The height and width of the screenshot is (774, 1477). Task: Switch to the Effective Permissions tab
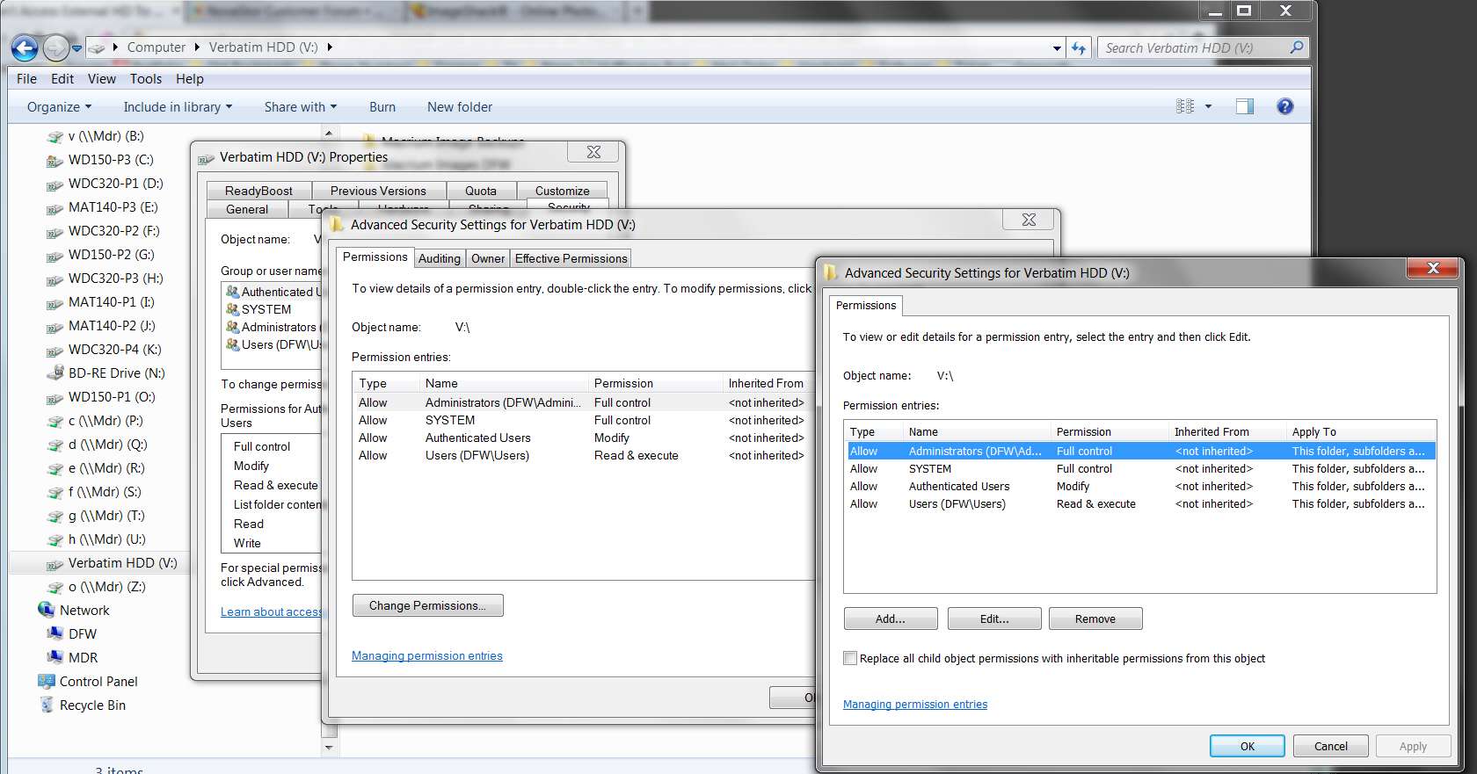571,258
